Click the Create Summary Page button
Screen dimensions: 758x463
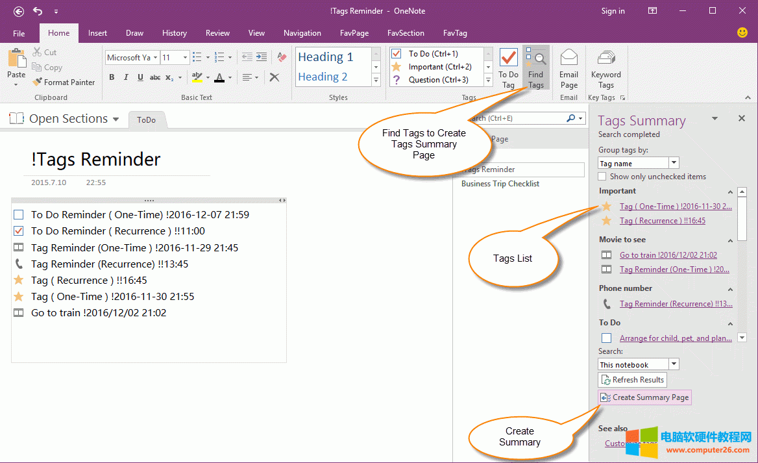(644, 397)
